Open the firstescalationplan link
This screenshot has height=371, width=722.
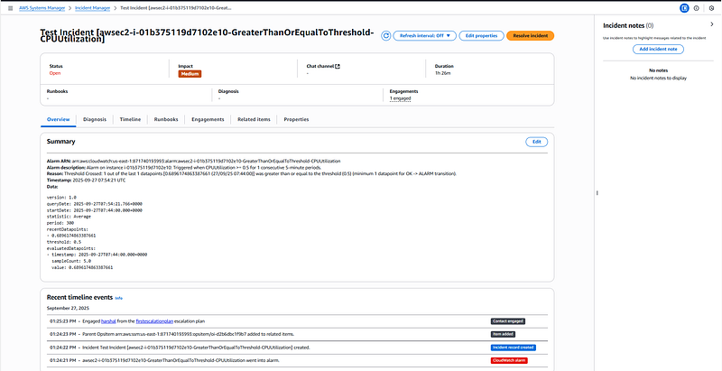(156, 321)
